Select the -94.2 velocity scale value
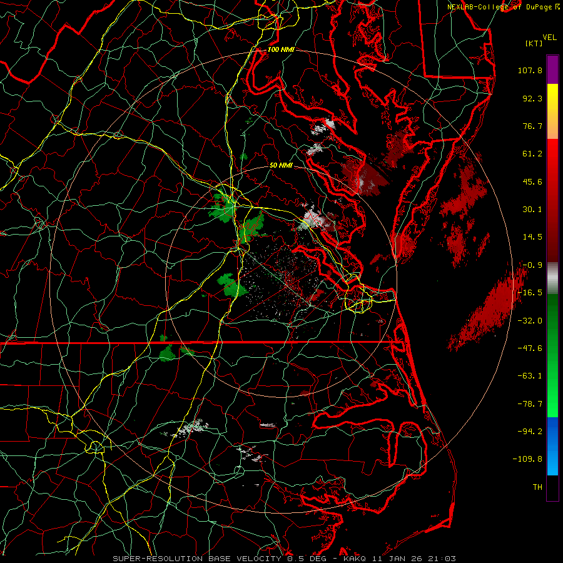Screen dimensions: 563x563 point(530,431)
